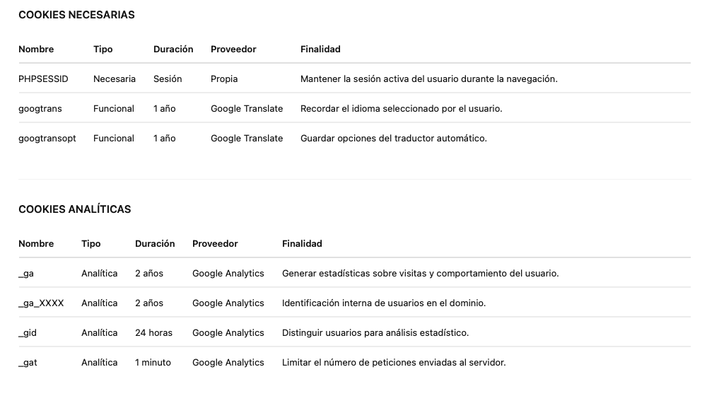The image size is (707, 396).
Task: Select the _gid cookie name cell
Action: point(28,333)
